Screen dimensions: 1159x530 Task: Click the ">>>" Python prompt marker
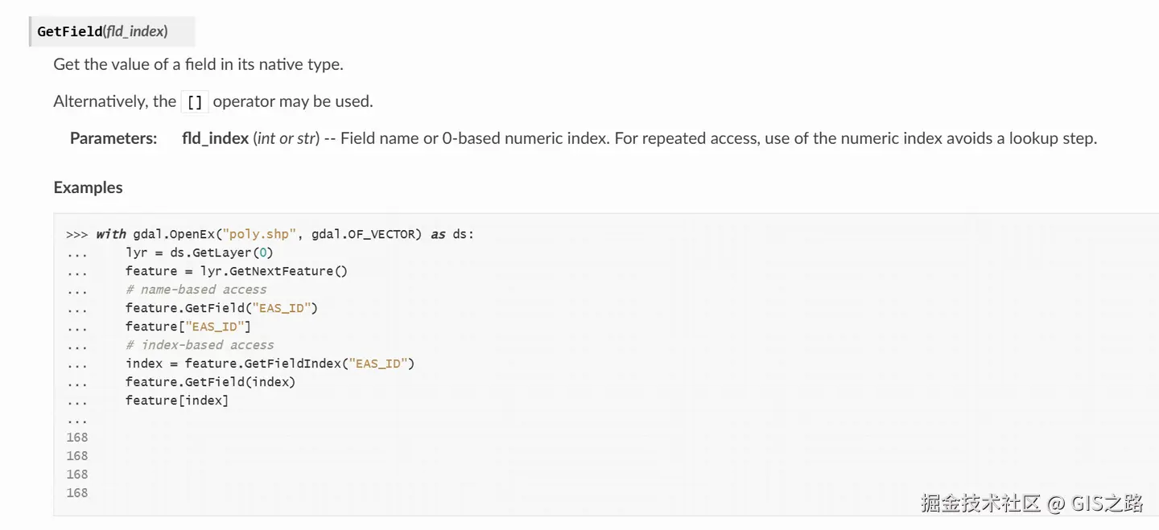[76, 234]
